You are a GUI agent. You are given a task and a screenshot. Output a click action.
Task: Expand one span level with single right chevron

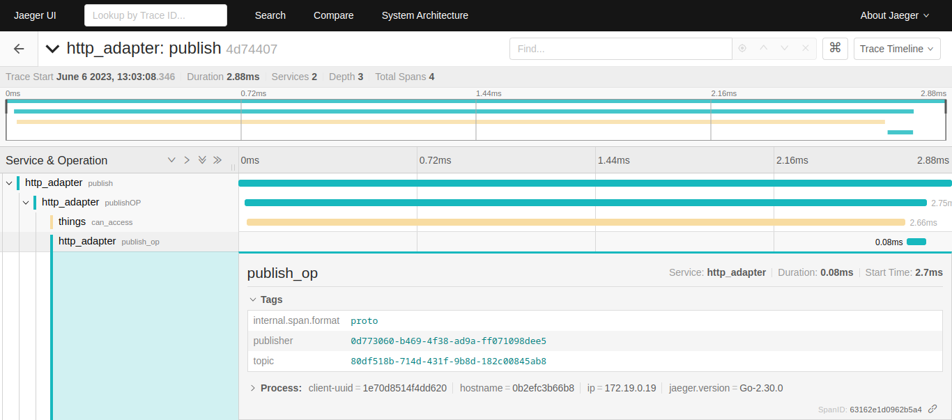point(187,160)
